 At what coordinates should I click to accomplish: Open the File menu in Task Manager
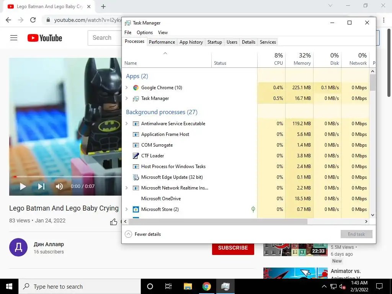128,33
